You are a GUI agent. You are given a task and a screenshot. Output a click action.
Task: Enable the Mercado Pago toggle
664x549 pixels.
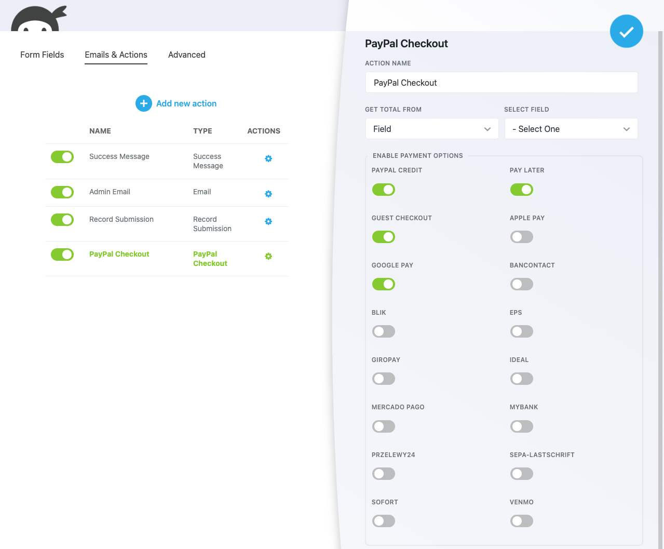click(x=384, y=426)
